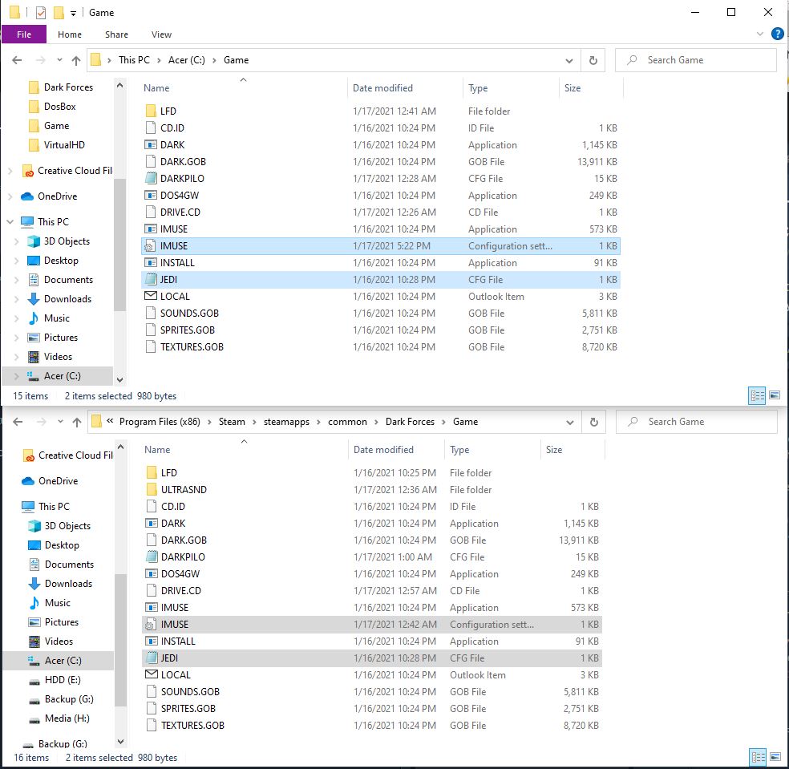Select LFD folder icon in top window
Viewport: 789px width, 769px height.
151,111
